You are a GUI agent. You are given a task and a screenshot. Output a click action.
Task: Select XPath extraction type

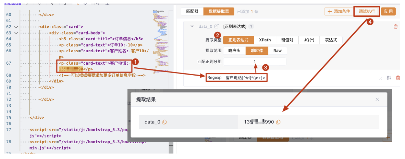pyautogui.click(x=265, y=40)
